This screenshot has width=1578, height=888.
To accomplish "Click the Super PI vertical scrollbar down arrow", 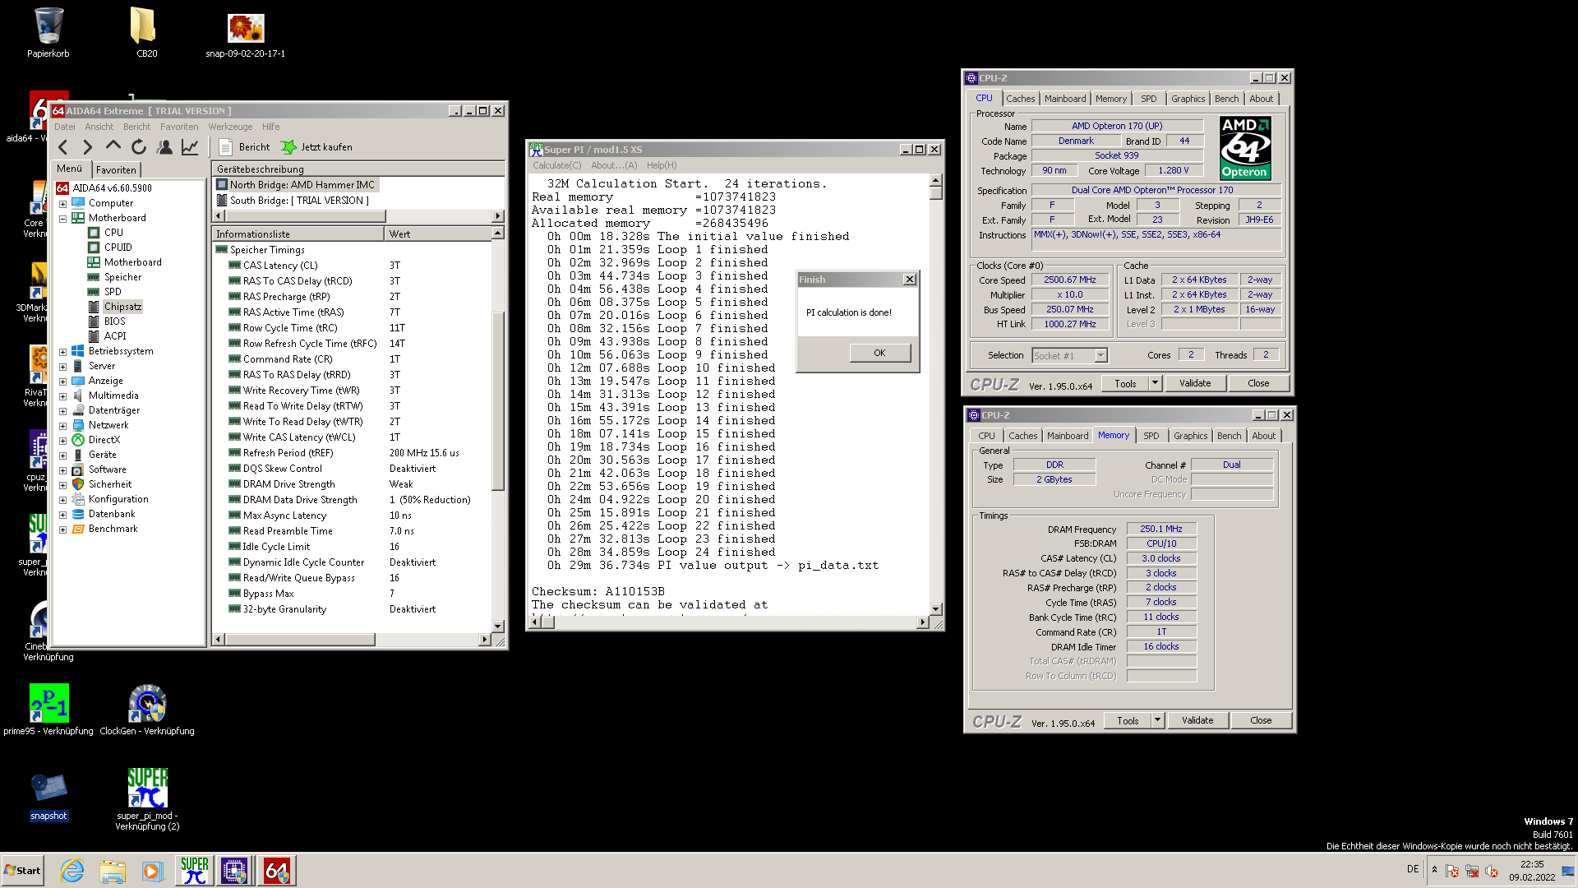I will (935, 608).
